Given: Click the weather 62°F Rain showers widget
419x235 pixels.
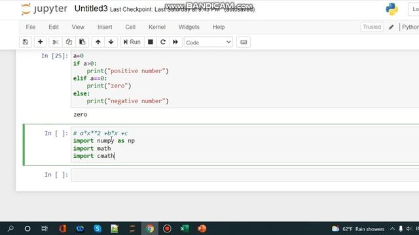Looking at the screenshot, I should [358, 229].
